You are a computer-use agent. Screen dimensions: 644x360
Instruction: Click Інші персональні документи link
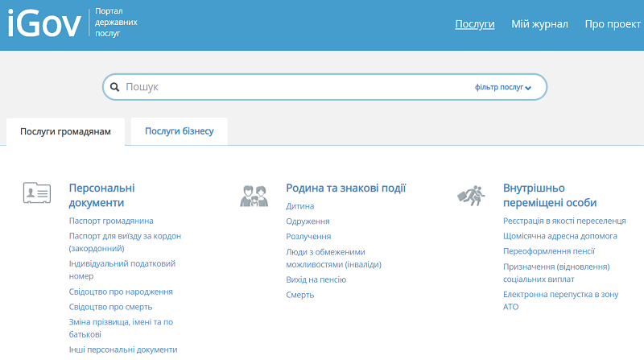(123, 350)
